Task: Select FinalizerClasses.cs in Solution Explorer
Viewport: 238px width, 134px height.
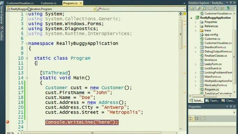Action: [x=216, y=55]
